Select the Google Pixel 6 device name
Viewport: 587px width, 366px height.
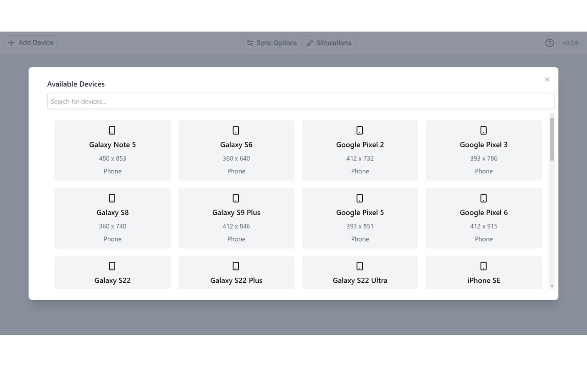pos(484,212)
